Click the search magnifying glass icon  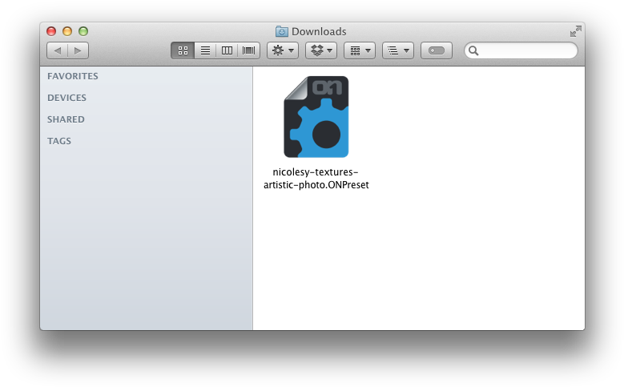click(x=473, y=50)
